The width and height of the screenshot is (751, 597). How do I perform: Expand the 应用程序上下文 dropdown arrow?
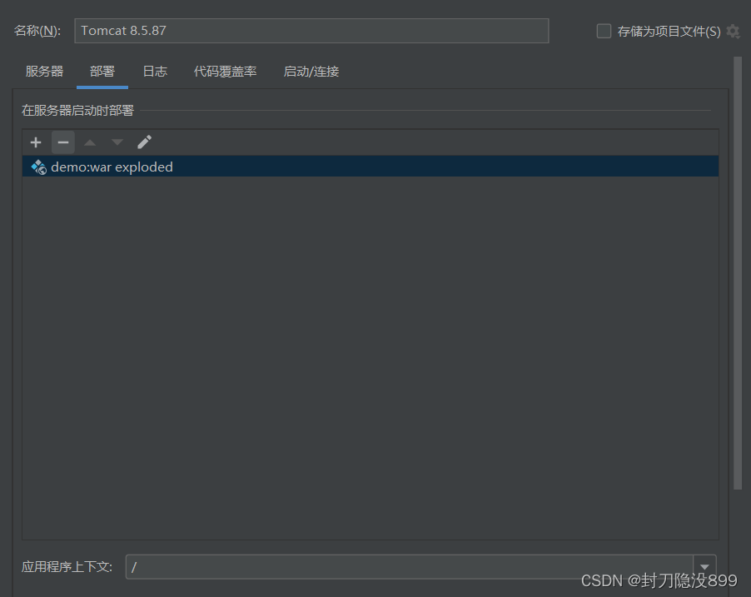coord(704,567)
